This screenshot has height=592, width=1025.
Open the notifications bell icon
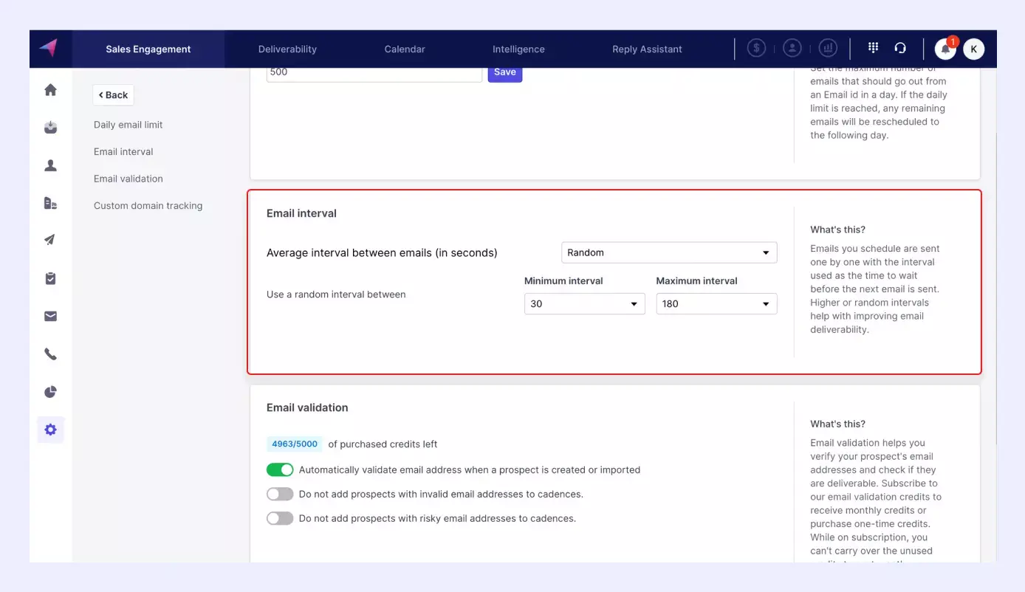(x=945, y=49)
